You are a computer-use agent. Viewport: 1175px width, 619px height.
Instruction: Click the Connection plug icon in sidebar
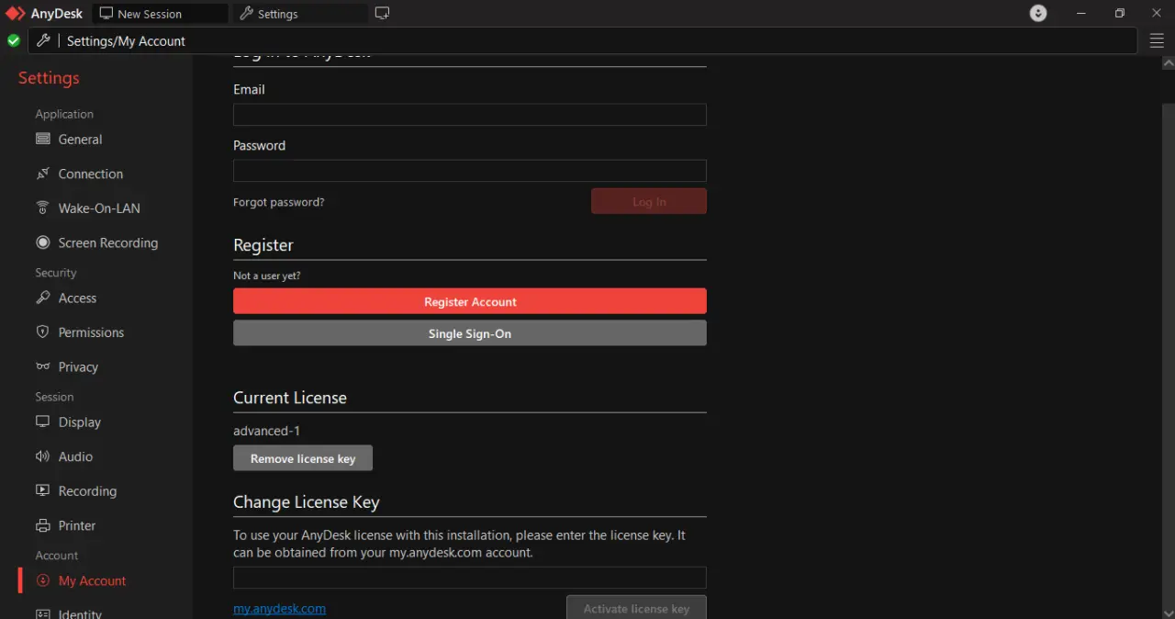coord(42,174)
